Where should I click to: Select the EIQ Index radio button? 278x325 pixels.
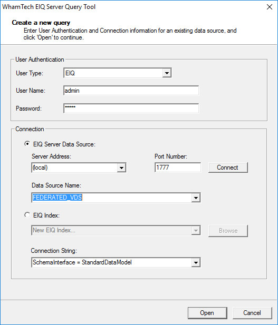click(x=27, y=215)
